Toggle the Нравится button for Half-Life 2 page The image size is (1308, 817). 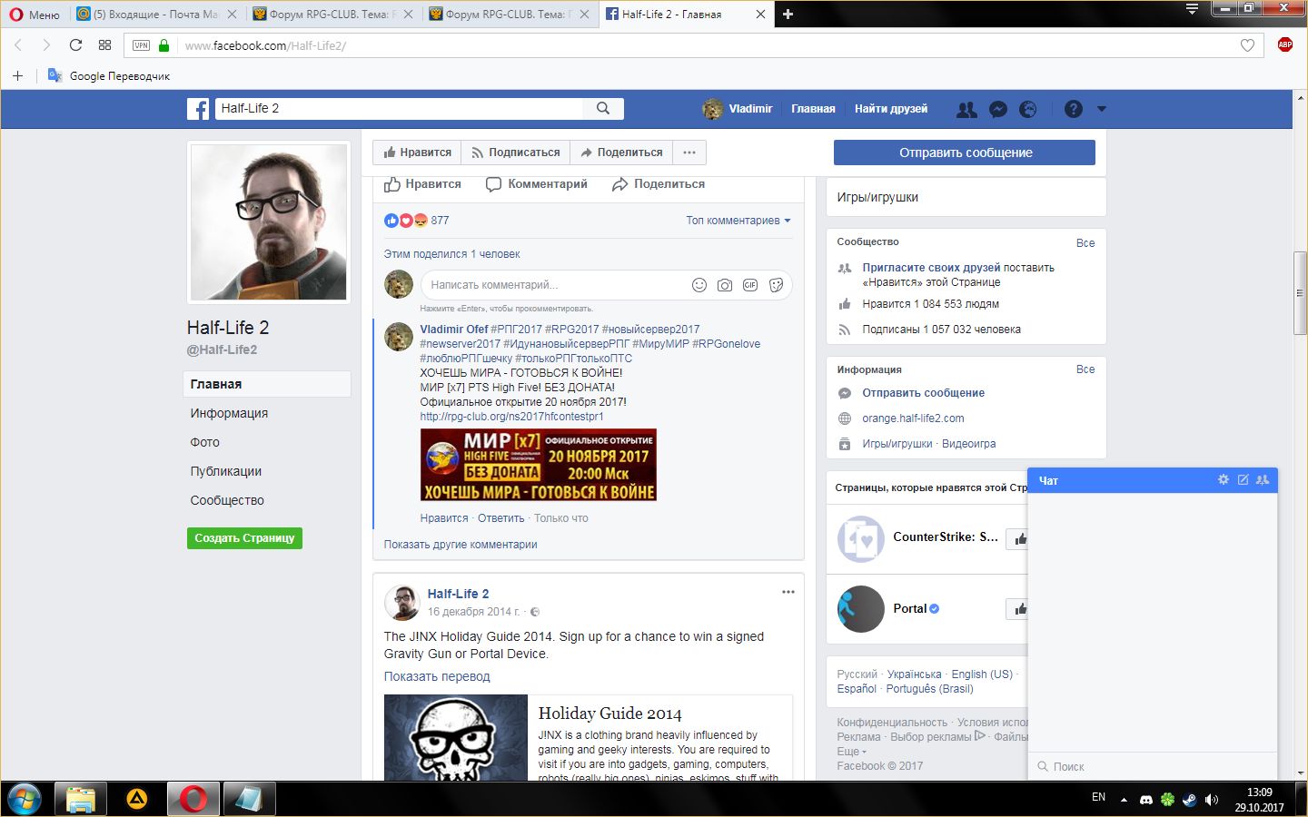click(417, 153)
